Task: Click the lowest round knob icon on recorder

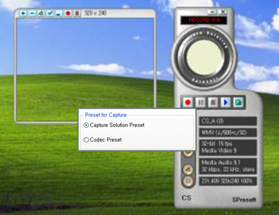Action: pos(188,181)
